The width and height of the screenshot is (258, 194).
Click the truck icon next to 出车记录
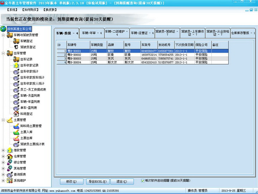coord(16,59)
